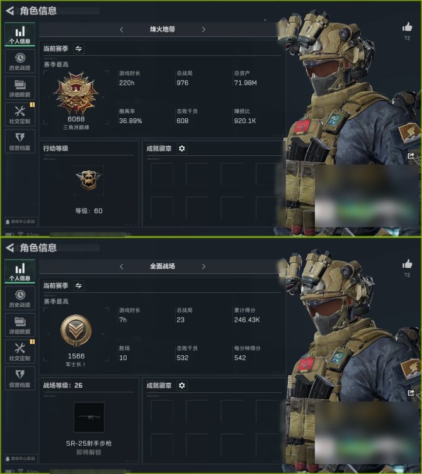Viewport: 422px width, 474px height.
Task: Open 社交定制 in the 全面战场 screen sidebar
Action: (20, 351)
